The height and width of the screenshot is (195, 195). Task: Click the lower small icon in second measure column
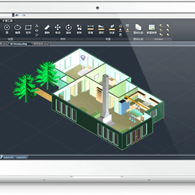point(127,30)
